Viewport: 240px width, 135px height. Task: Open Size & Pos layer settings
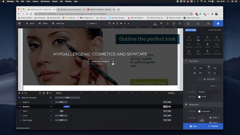tap(207, 38)
